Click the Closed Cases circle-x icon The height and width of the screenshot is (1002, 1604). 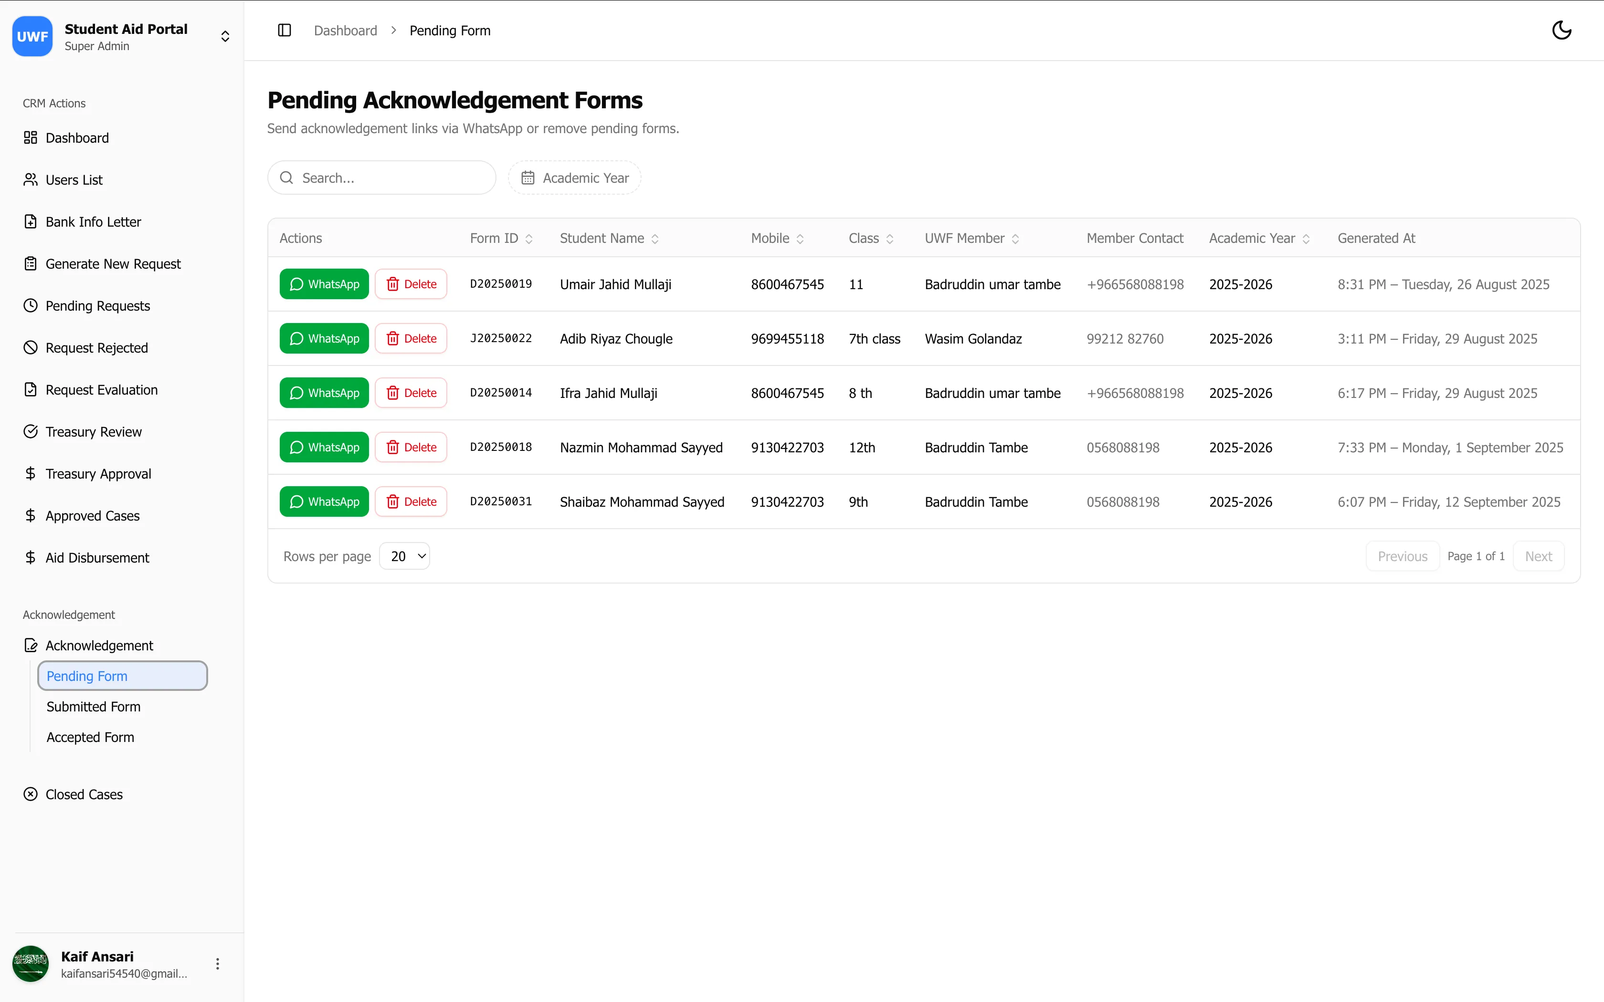31,794
